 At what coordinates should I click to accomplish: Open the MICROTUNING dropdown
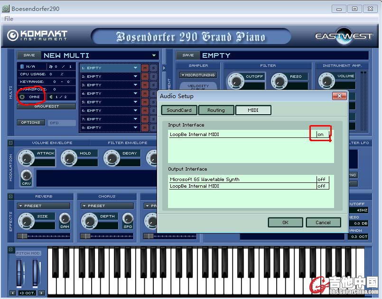(x=198, y=75)
